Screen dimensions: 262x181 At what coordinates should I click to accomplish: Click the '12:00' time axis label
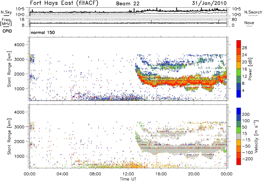click(128, 174)
